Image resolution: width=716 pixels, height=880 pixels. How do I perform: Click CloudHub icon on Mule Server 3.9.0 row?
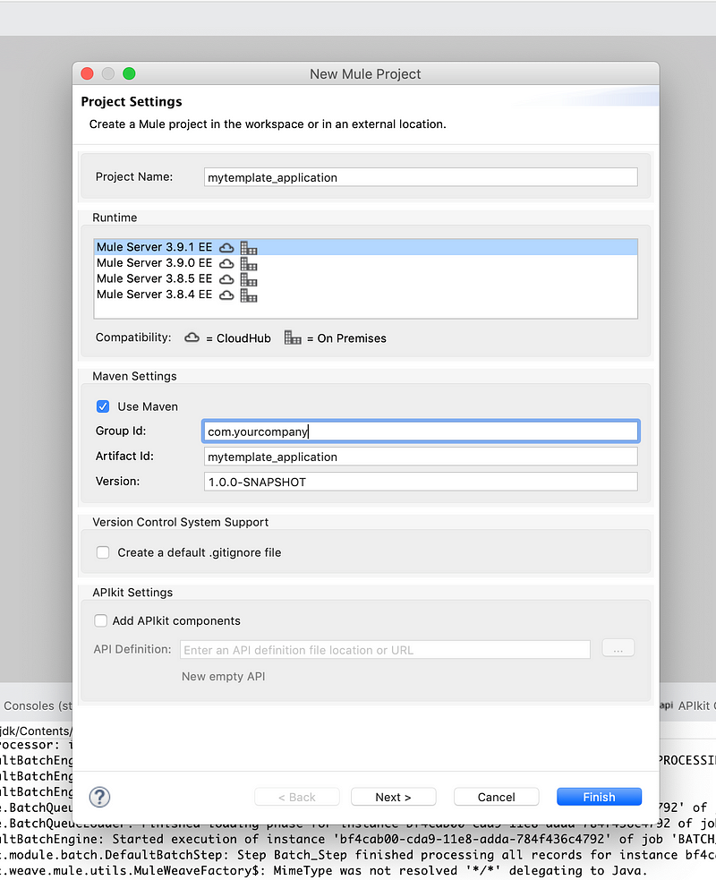click(x=226, y=263)
